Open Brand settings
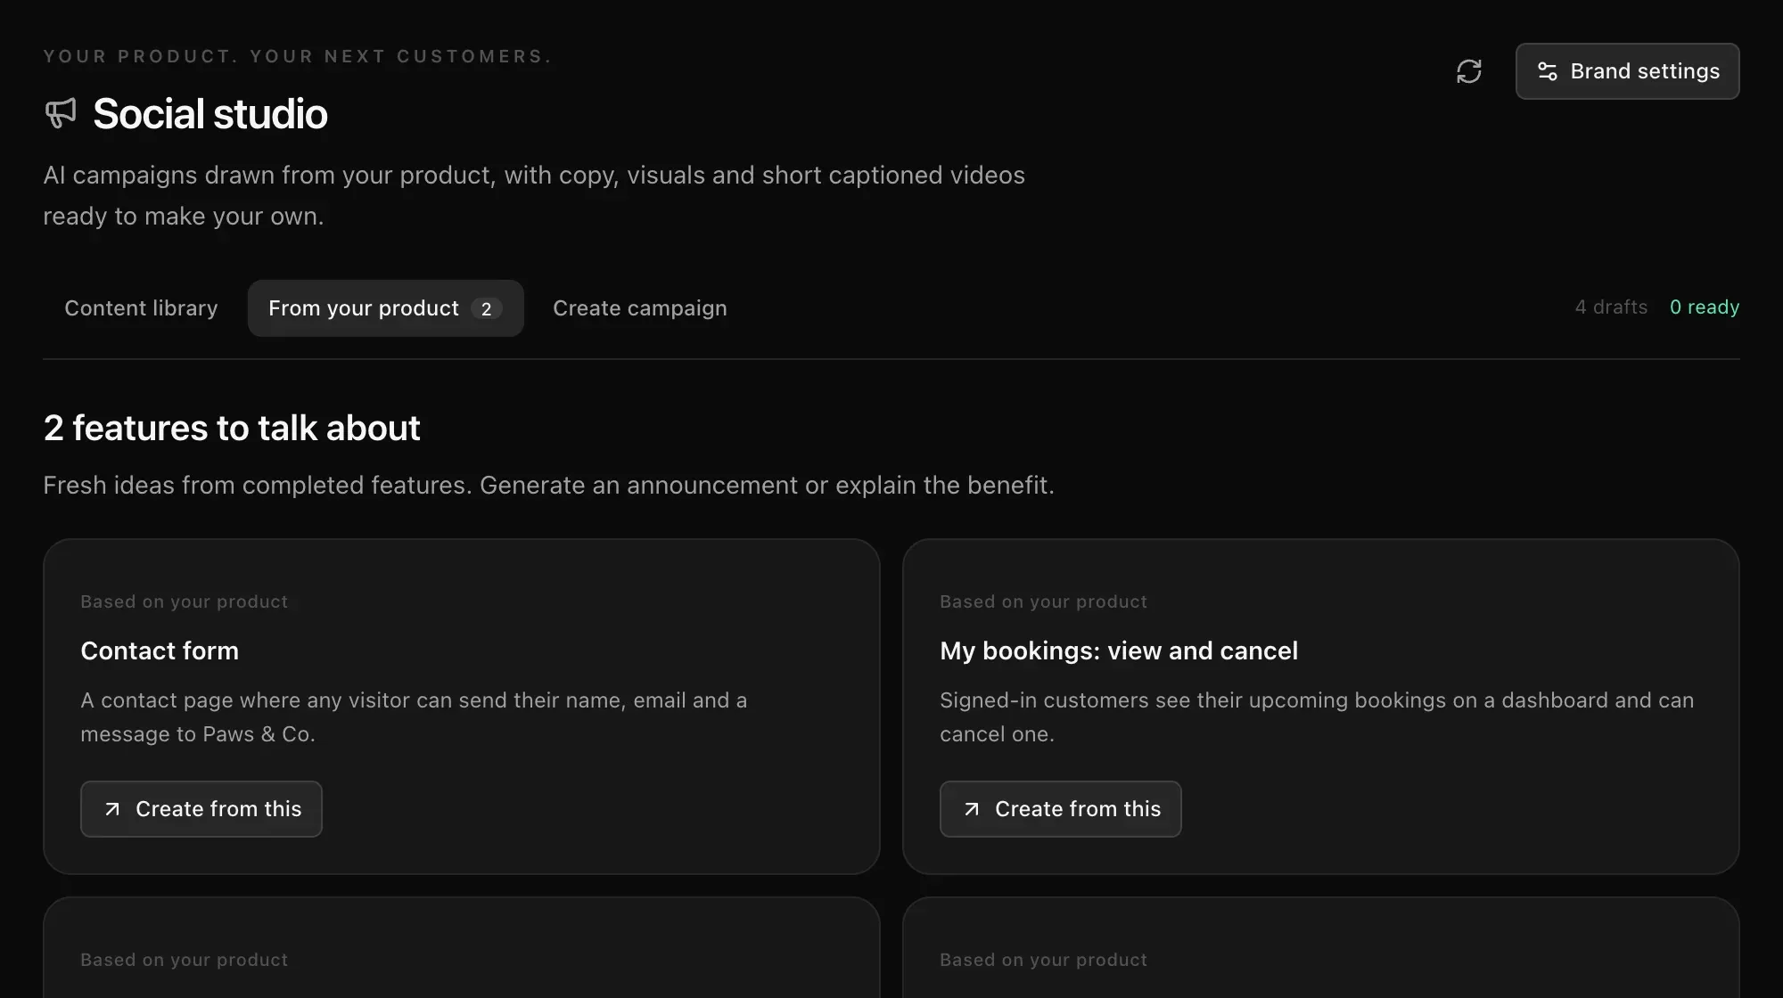 pyautogui.click(x=1627, y=71)
